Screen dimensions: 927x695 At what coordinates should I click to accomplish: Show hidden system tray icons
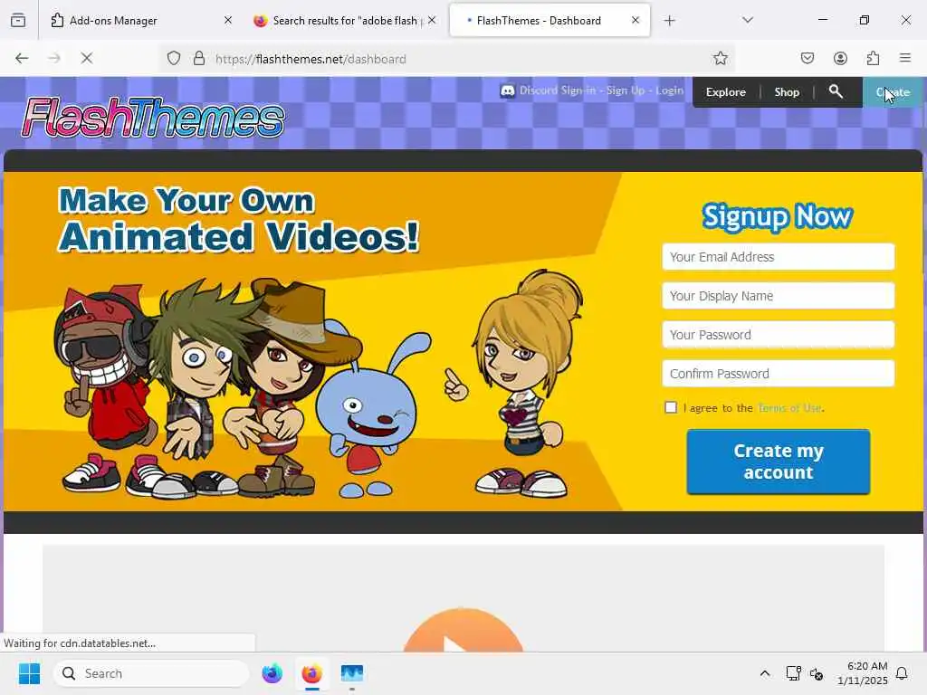(x=764, y=673)
